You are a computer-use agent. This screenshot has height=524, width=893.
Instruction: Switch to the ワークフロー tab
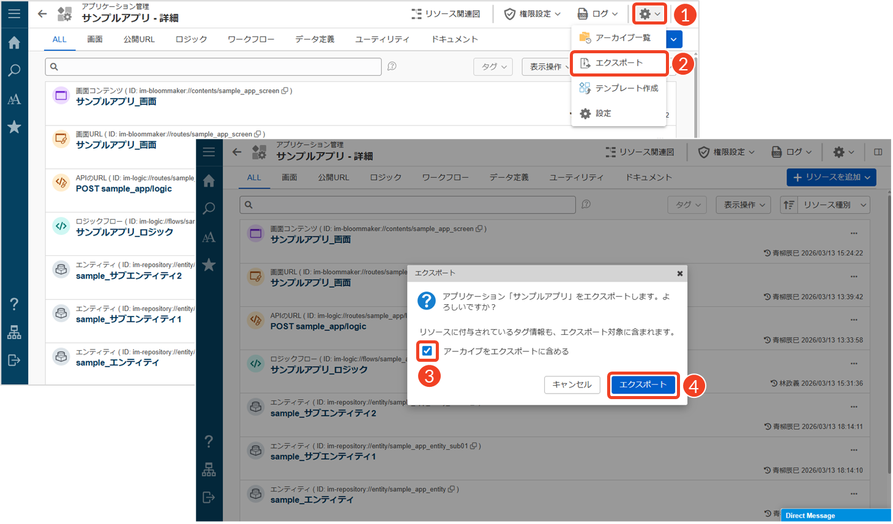pos(445,178)
